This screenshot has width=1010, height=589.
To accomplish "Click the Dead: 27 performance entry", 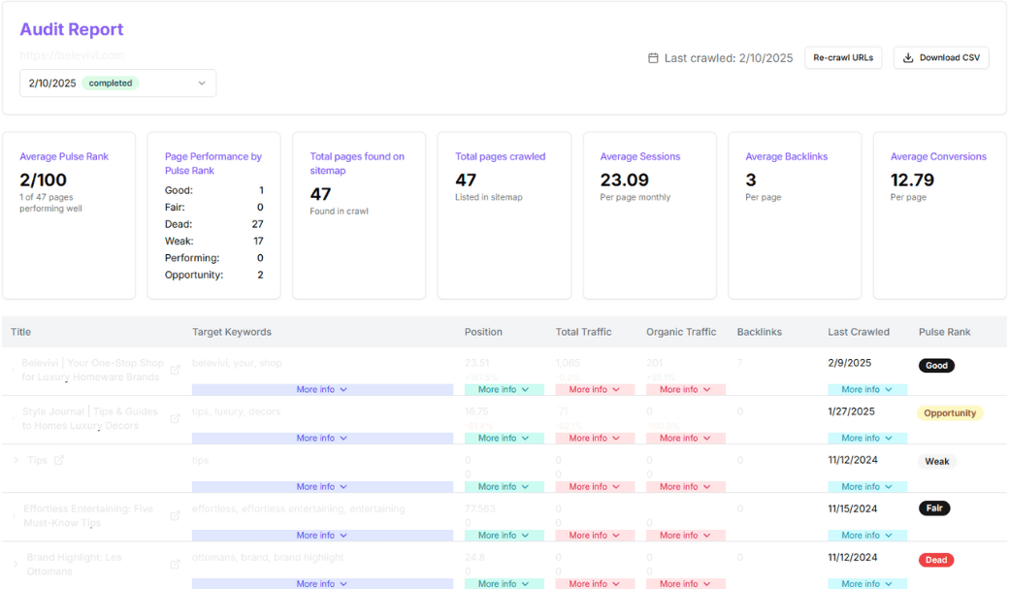I will tap(213, 224).
